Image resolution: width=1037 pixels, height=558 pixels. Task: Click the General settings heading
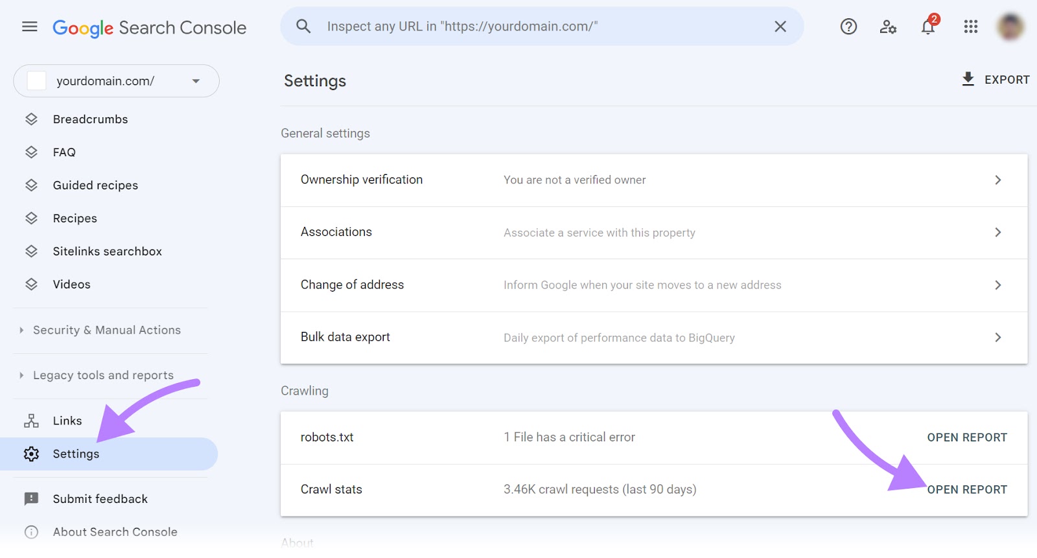coord(325,134)
